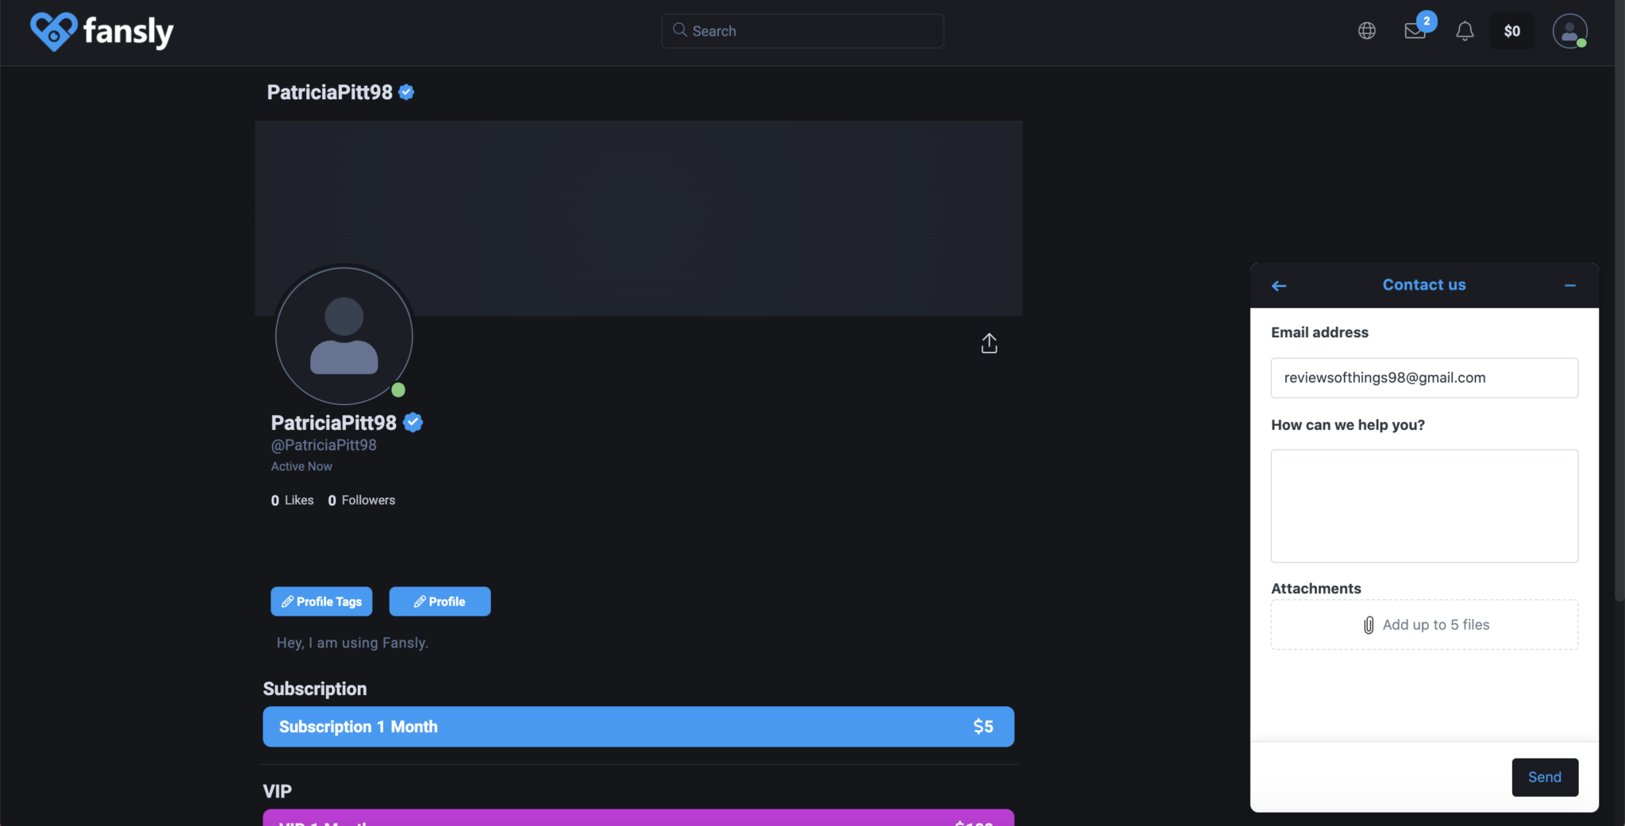Click Add up to 5 files
The height and width of the screenshot is (826, 1625).
1424,625
